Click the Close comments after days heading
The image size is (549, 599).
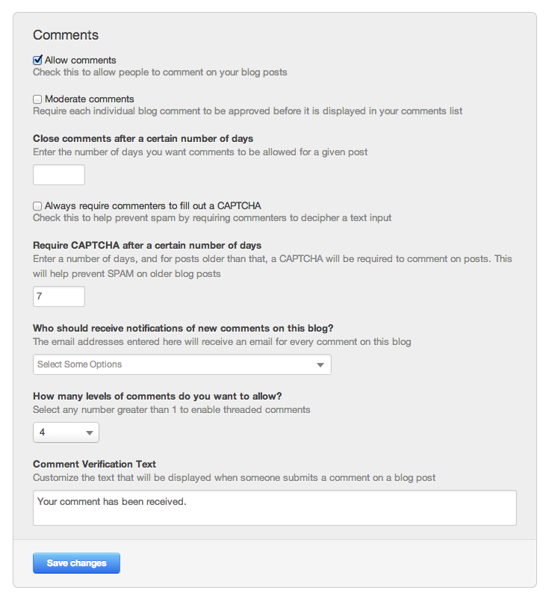click(x=143, y=138)
